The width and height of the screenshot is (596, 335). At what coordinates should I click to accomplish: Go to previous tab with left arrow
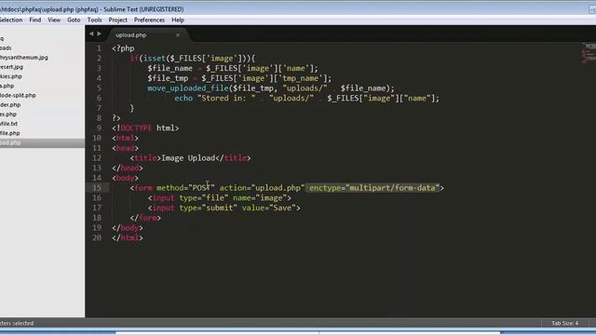point(91,33)
